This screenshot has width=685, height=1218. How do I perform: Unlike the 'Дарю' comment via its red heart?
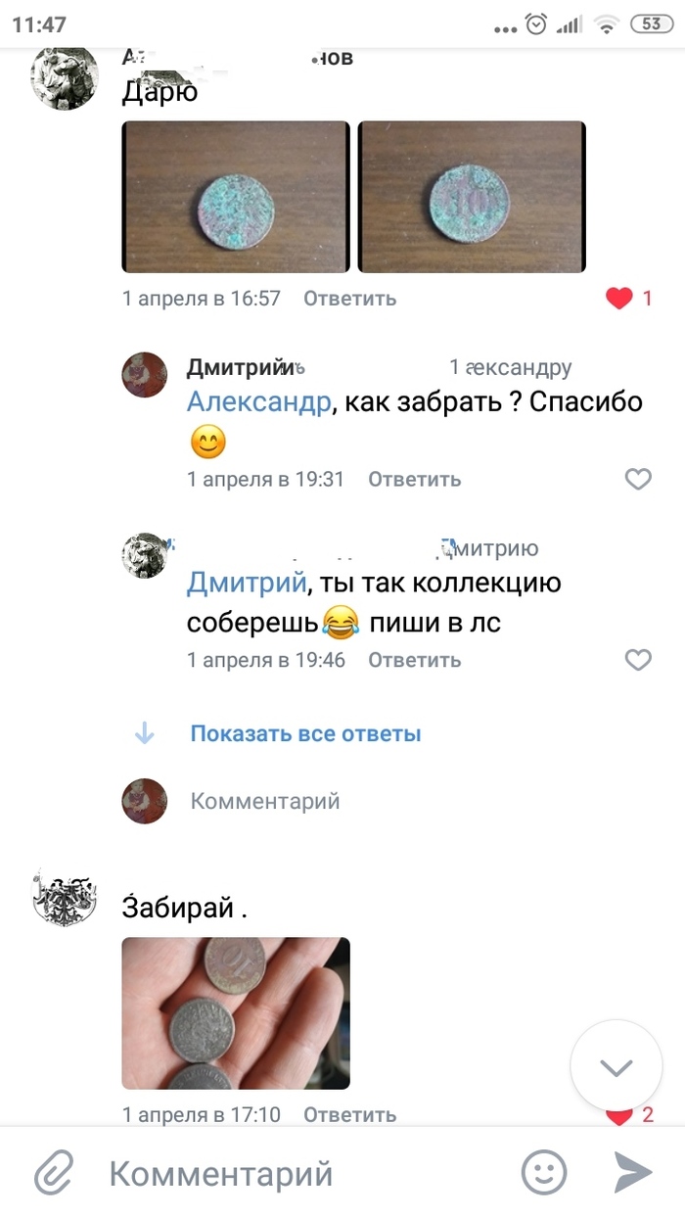point(619,299)
